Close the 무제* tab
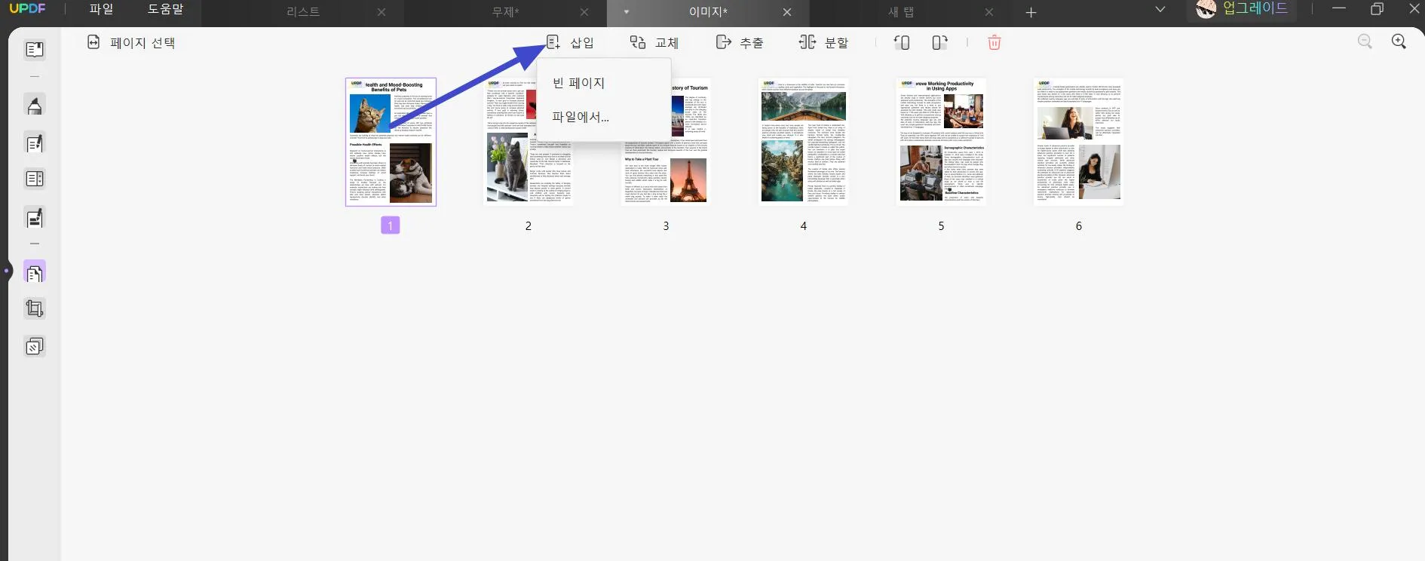The width and height of the screenshot is (1425, 561). (584, 12)
